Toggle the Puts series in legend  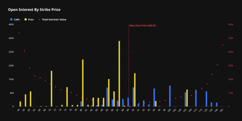pos(31,20)
